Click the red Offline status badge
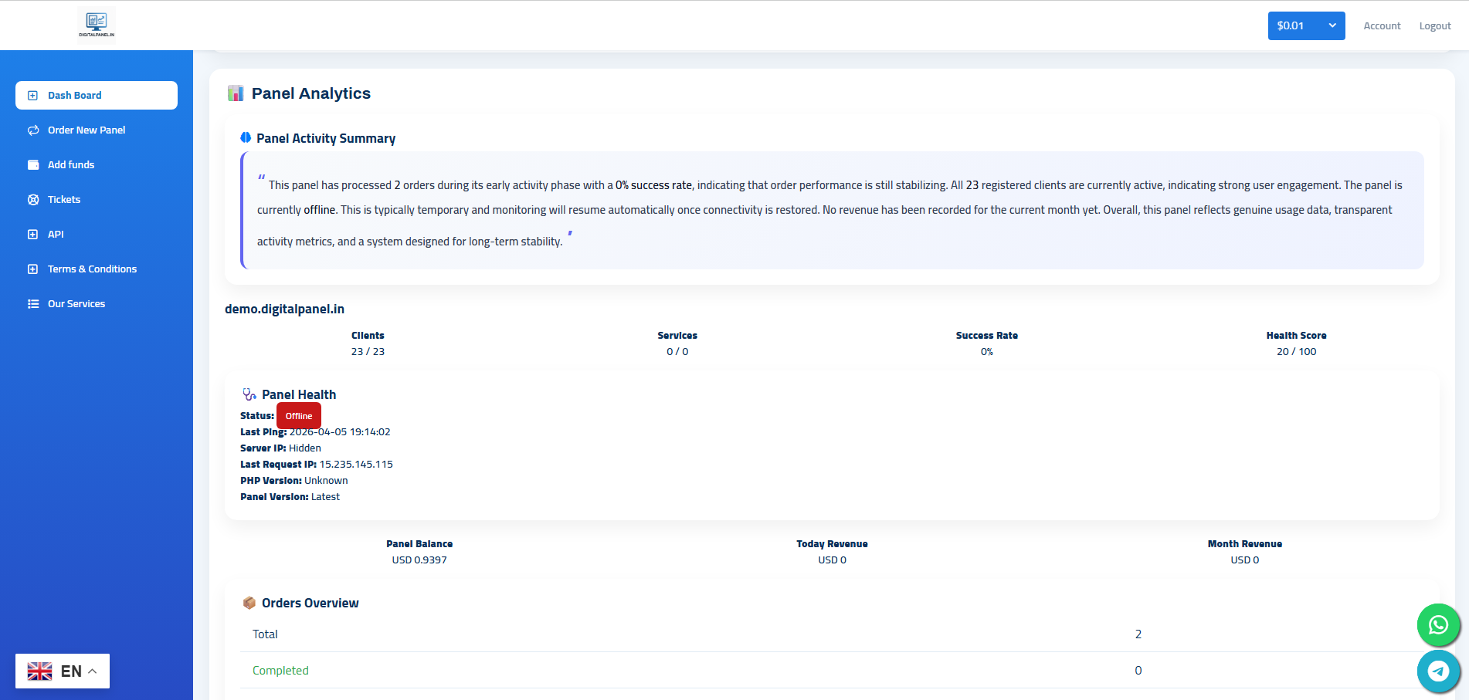 [x=299, y=416]
